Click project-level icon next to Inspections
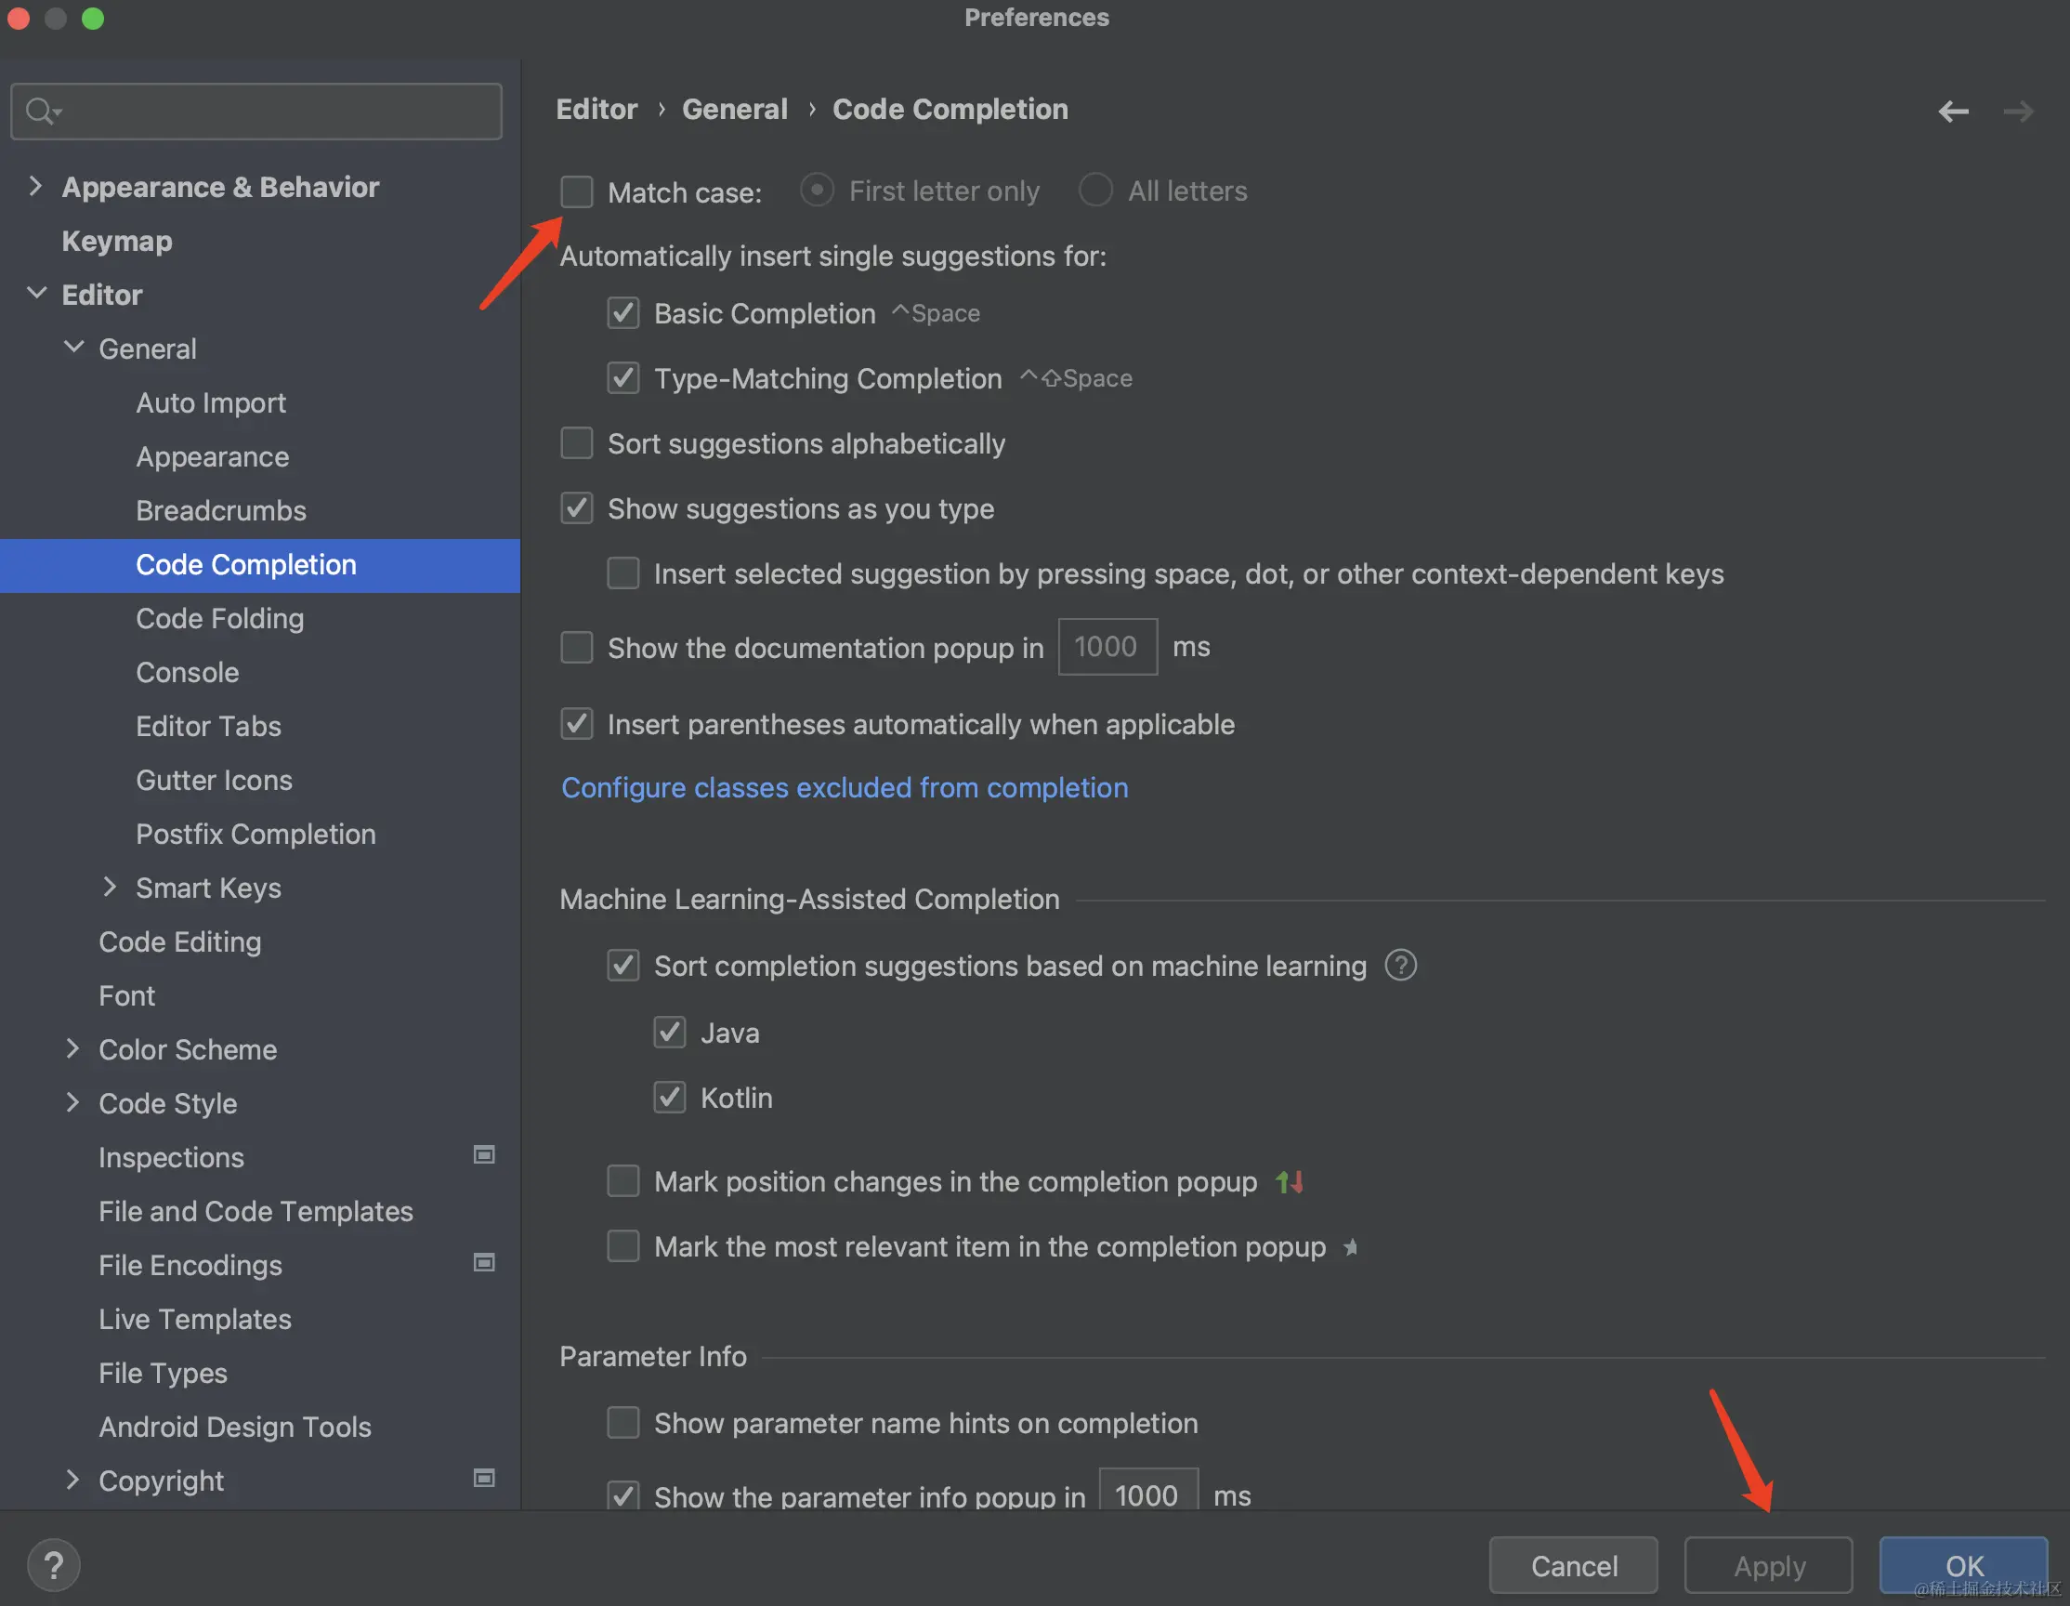This screenshot has height=1606, width=2070. point(483,1154)
